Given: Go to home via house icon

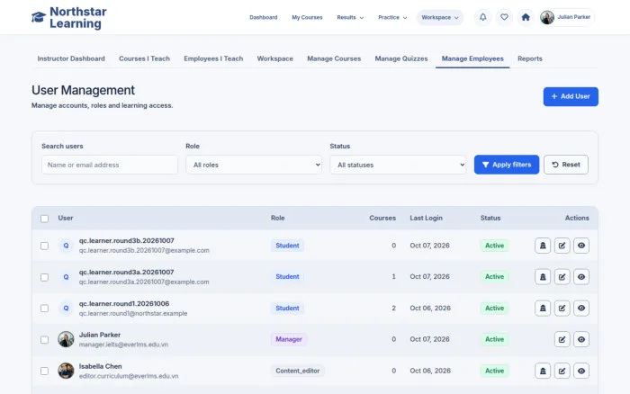Looking at the screenshot, I should point(526,17).
